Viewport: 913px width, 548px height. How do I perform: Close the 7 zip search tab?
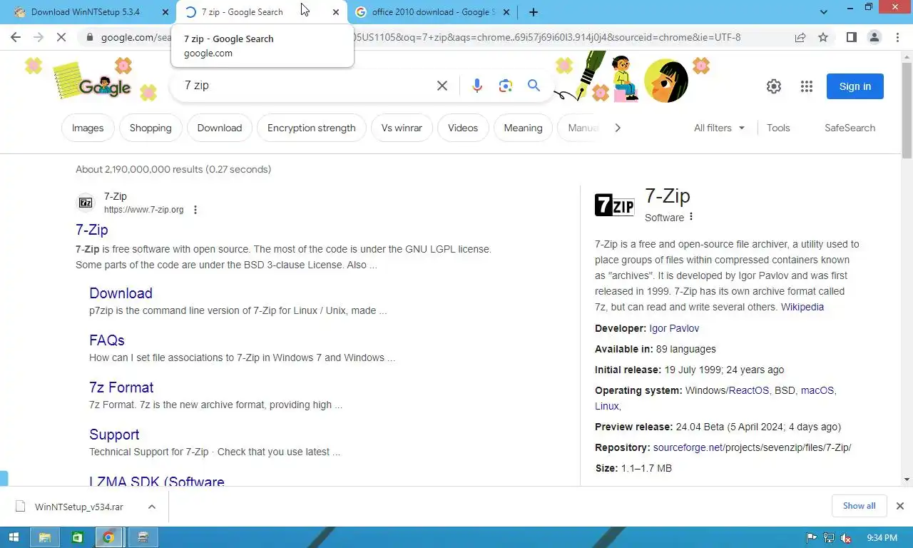point(335,12)
